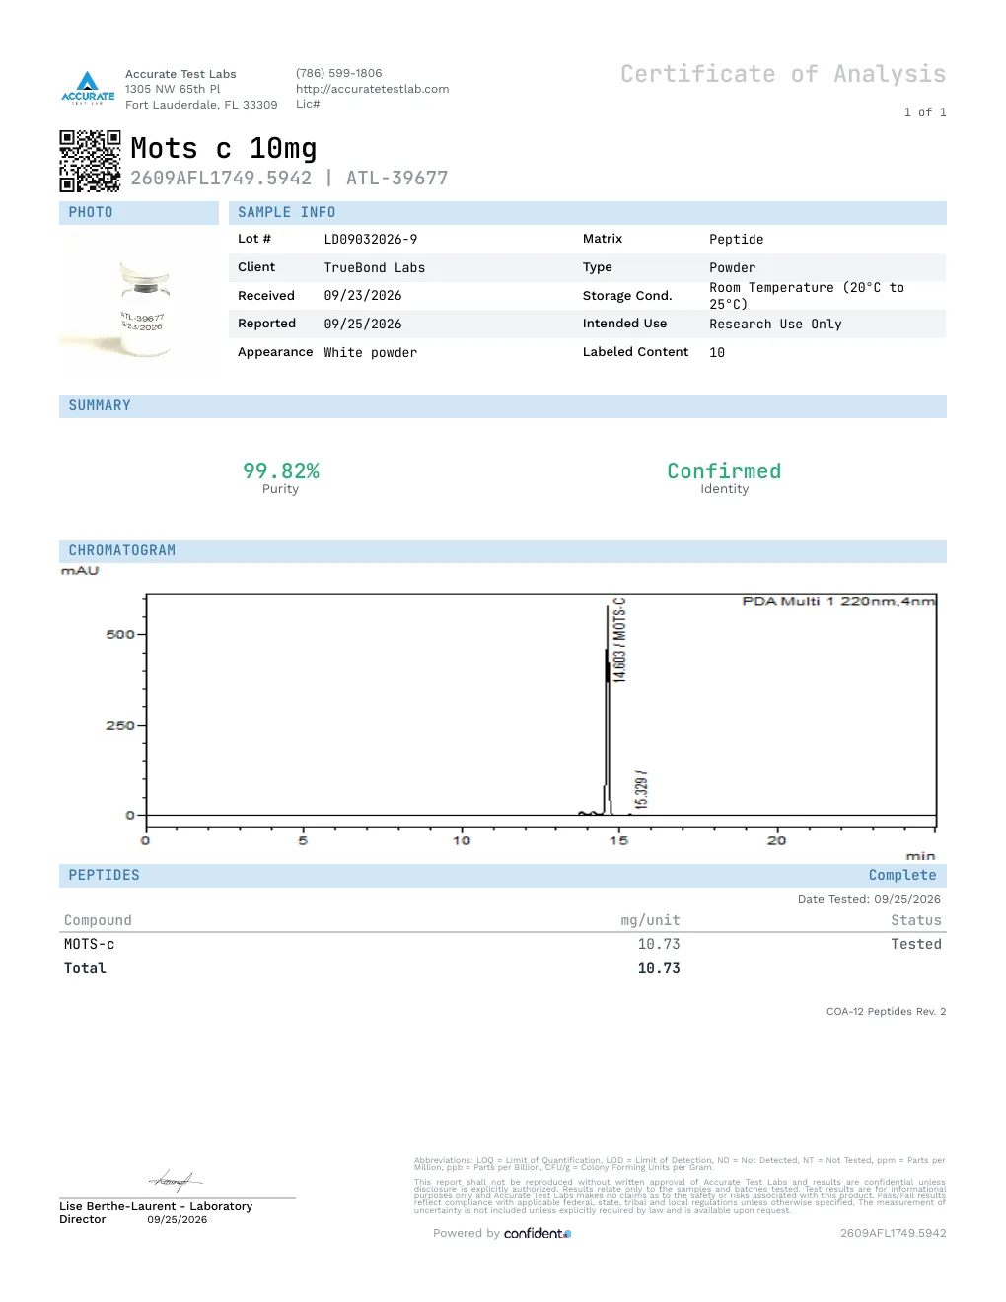
Task: Select the reported date 09/25/2026 in Sample Info
Action: [x=363, y=325]
